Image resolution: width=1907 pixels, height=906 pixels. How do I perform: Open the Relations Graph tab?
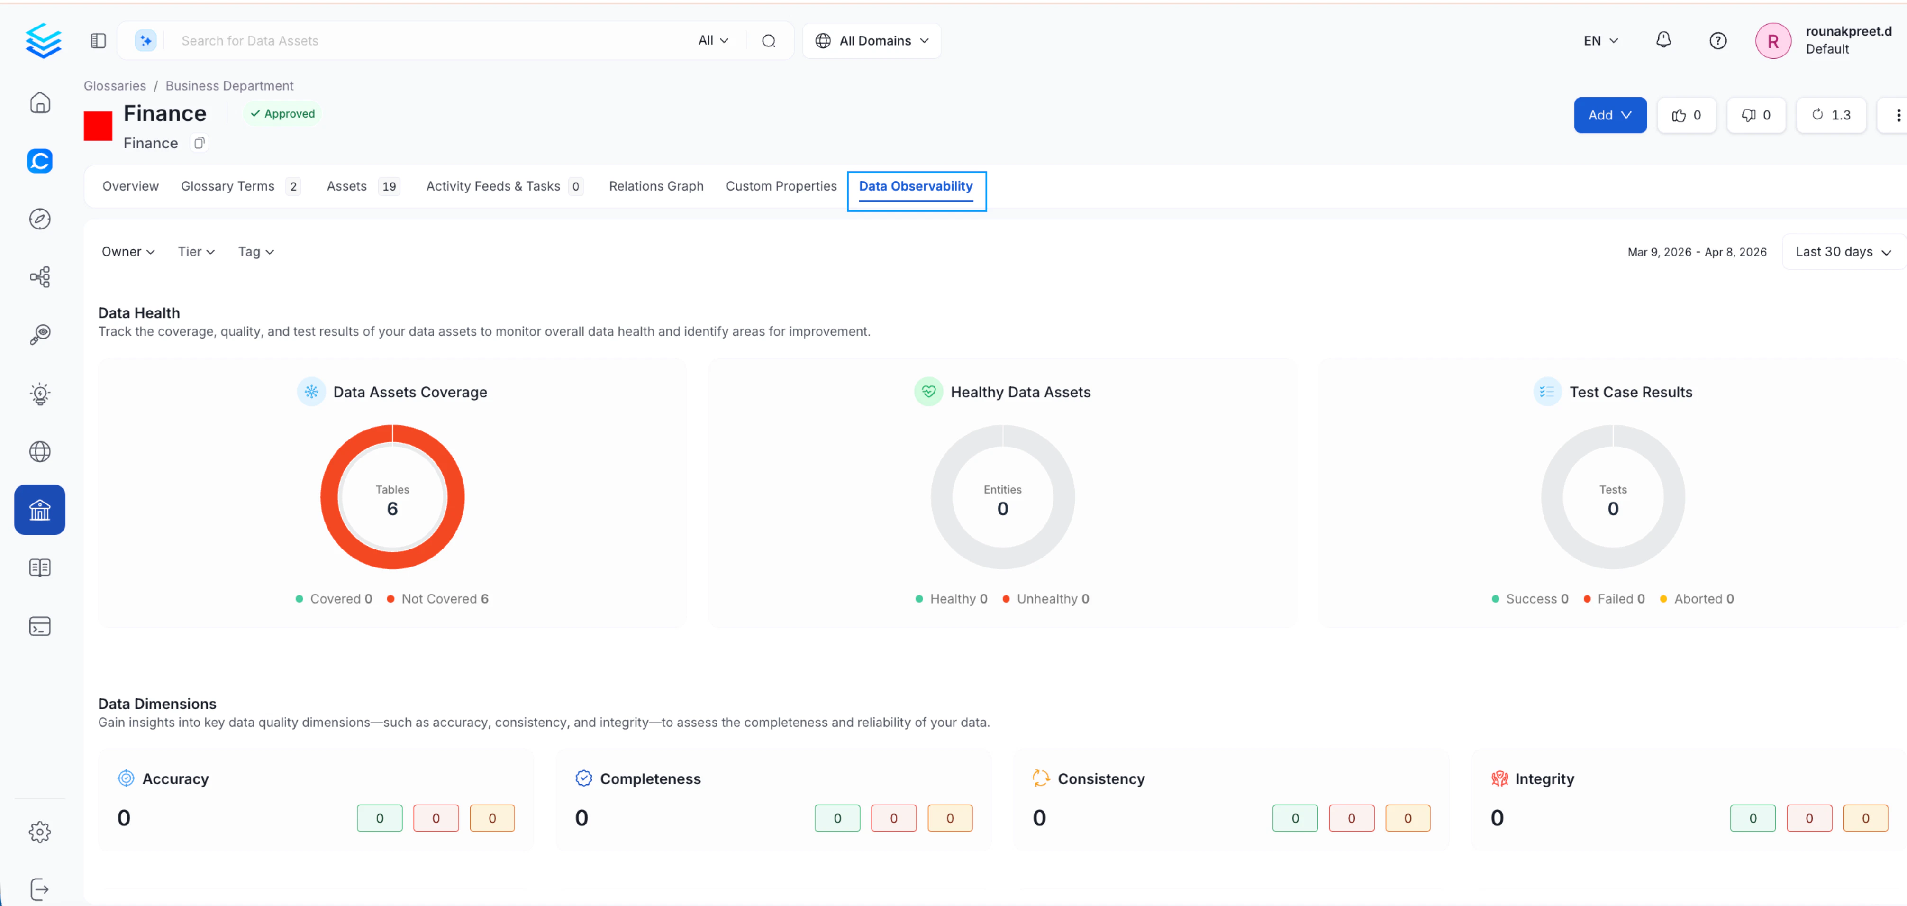pyautogui.click(x=656, y=186)
